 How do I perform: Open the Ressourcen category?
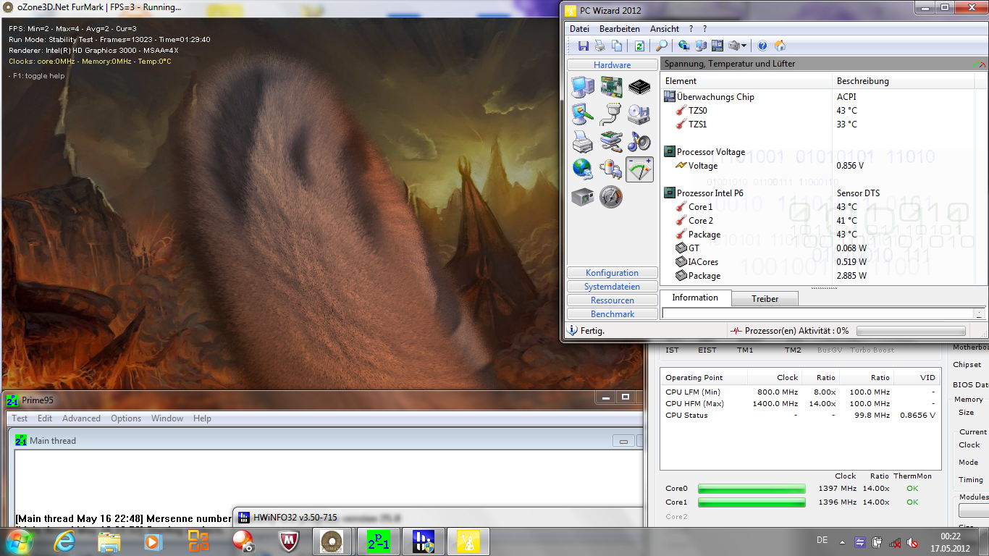pos(613,300)
